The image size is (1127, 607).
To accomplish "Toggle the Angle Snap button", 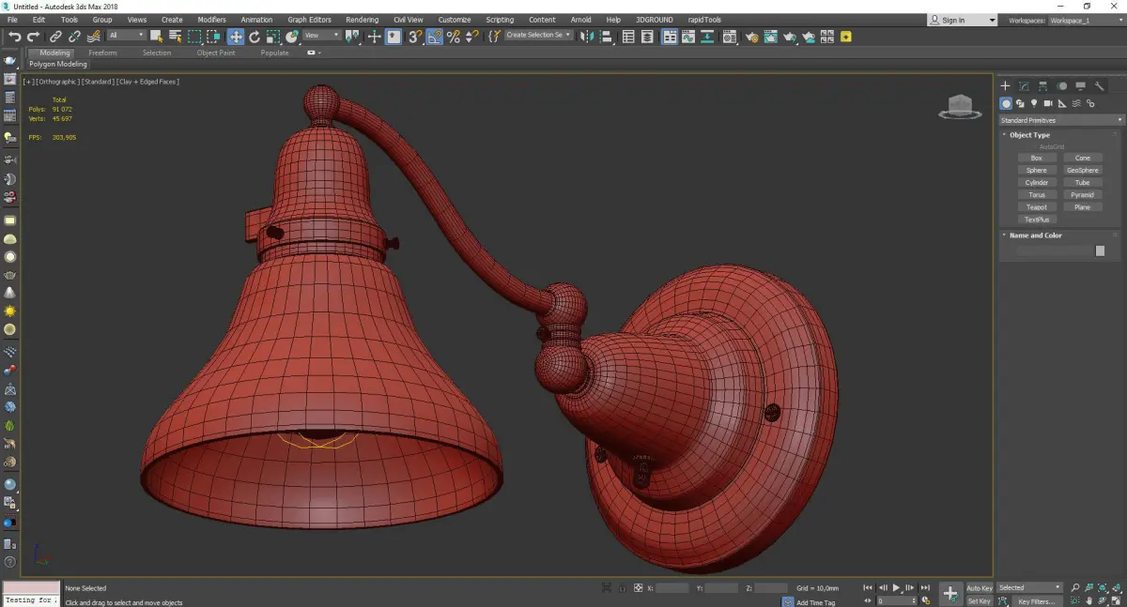I will 435,37.
